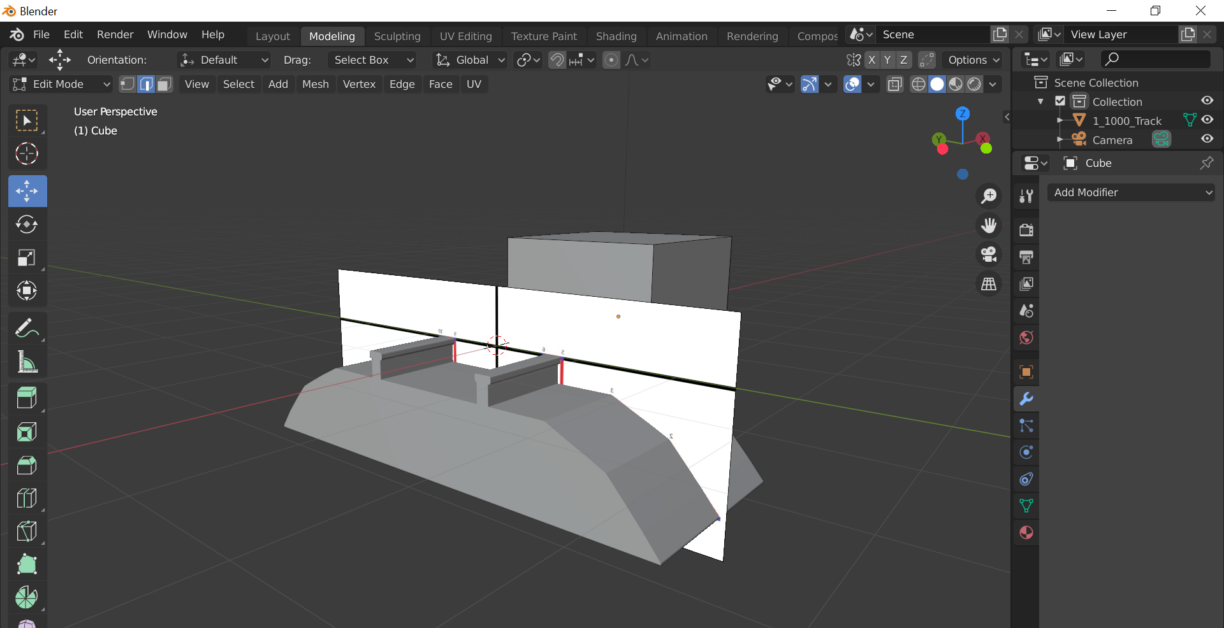This screenshot has width=1224, height=628.
Task: Open the Mesh menu
Action: coord(315,84)
